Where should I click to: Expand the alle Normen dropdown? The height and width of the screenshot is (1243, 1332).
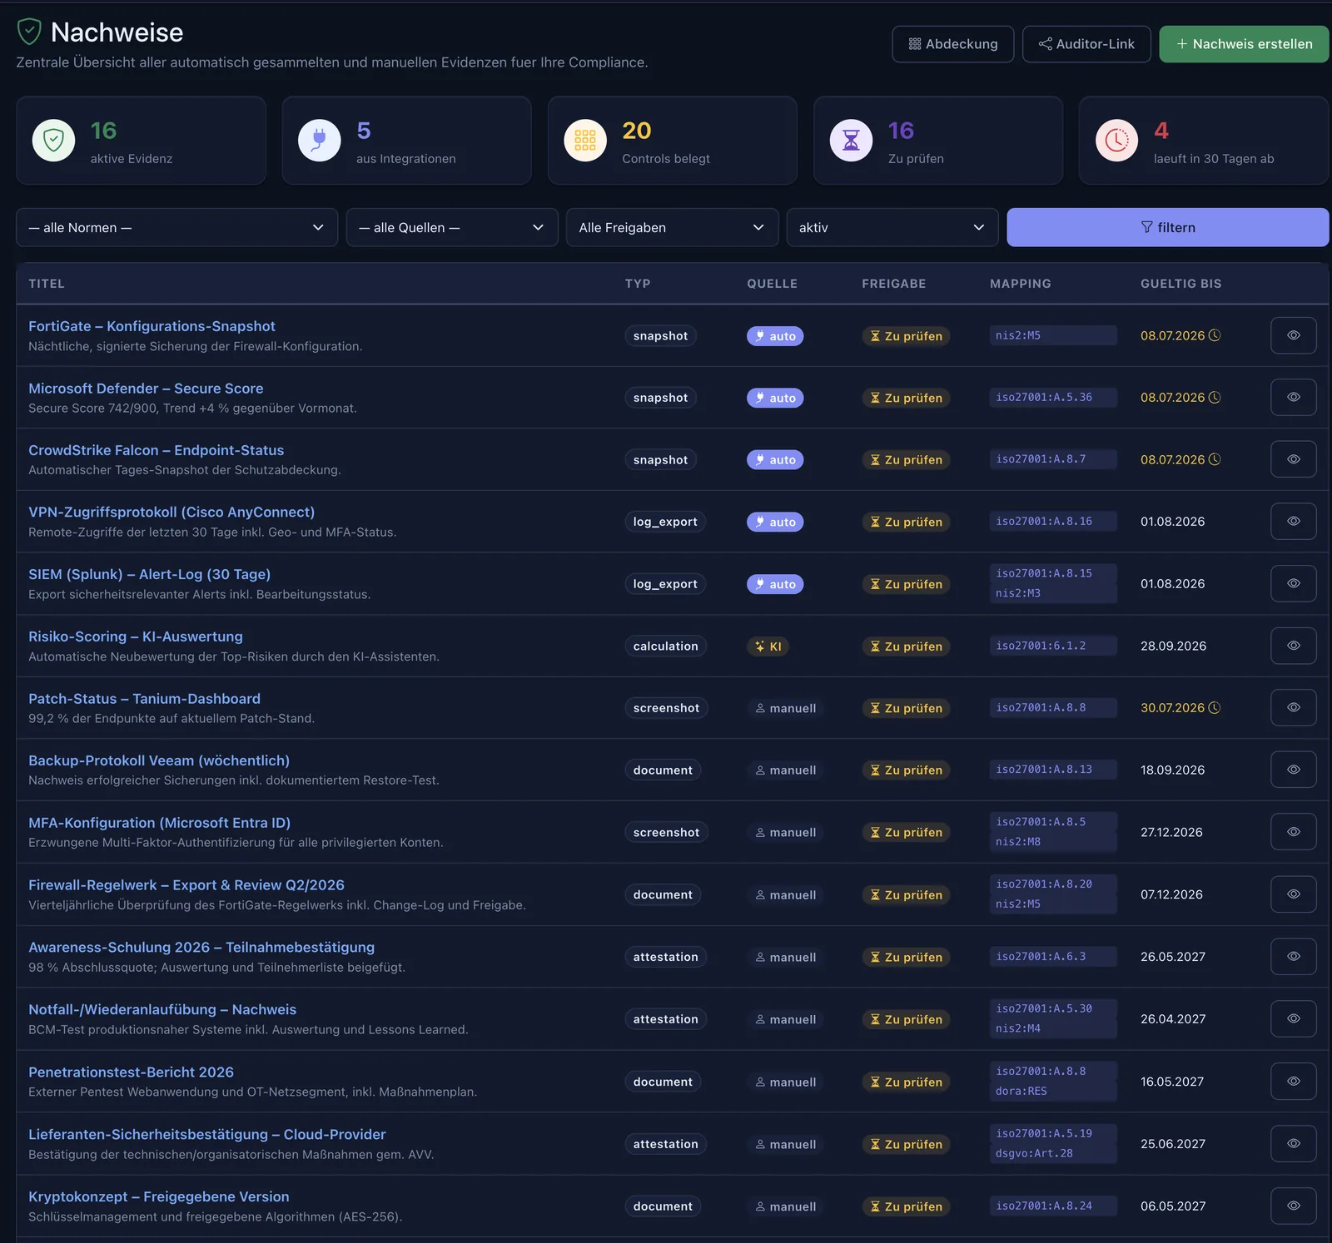pos(176,227)
